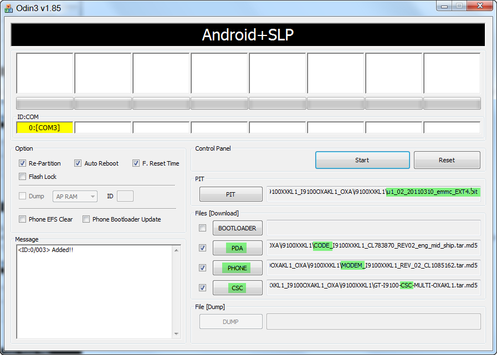Open the AP RAM dropdown
Viewport: 497px width, 355px height.
(x=75, y=197)
